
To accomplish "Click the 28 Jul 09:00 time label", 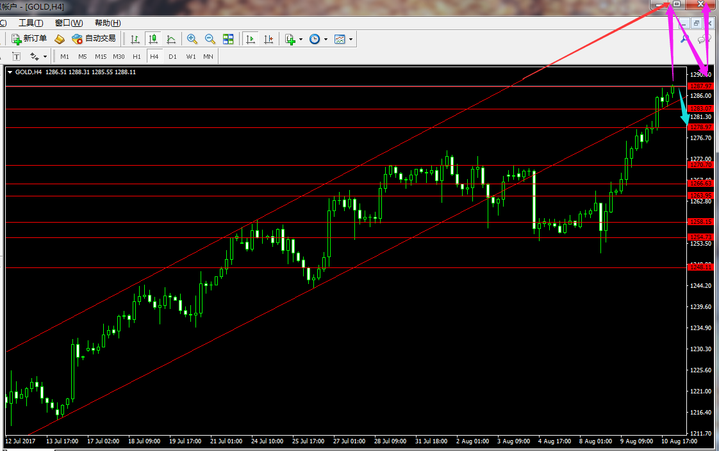I will (x=390, y=441).
